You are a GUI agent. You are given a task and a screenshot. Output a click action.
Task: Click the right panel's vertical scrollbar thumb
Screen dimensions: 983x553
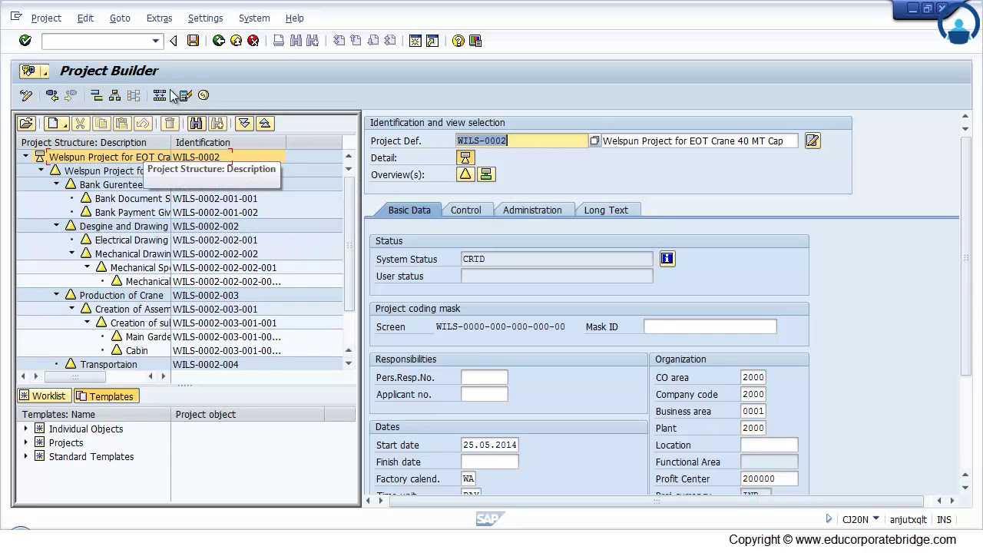(965, 257)
